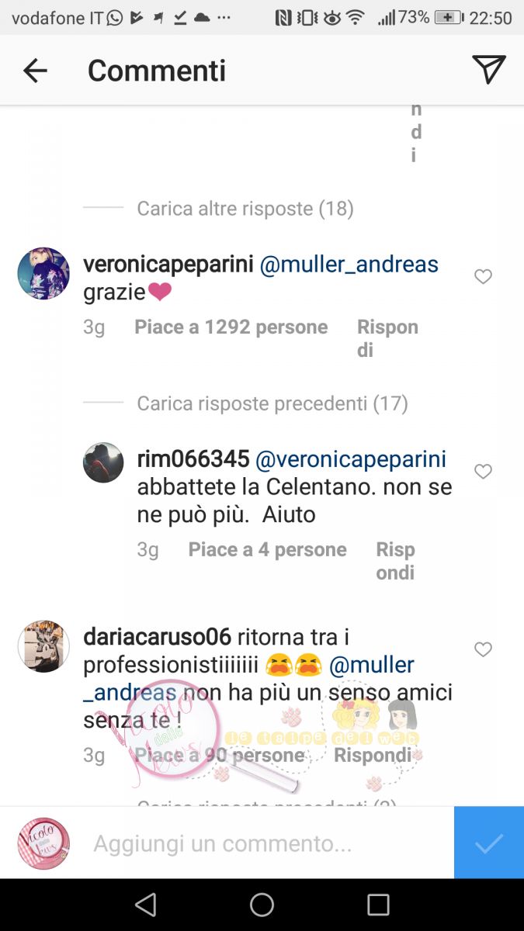The image size is (524, 931).
Task: Tap the blue checkmark post button
Action: 489,843
